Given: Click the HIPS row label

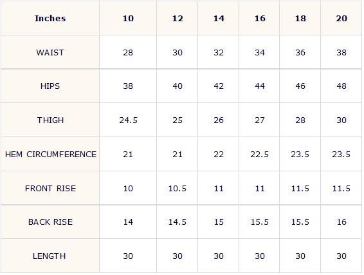Looking at the screenshot, I should coord(50,86).
